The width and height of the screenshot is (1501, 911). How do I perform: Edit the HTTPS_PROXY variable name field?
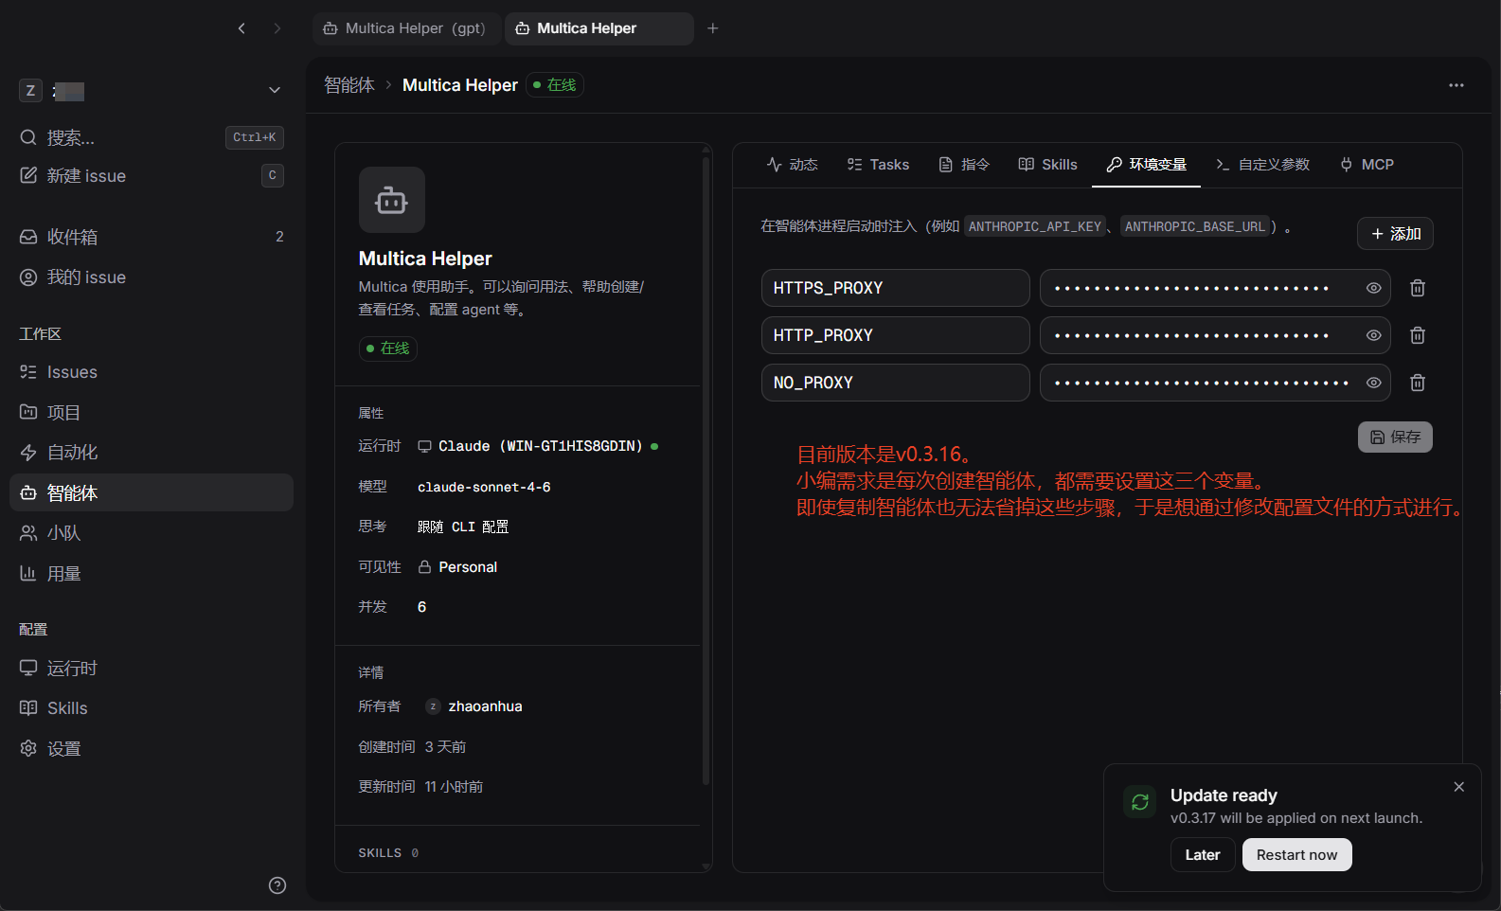click(x=895, y=288)
